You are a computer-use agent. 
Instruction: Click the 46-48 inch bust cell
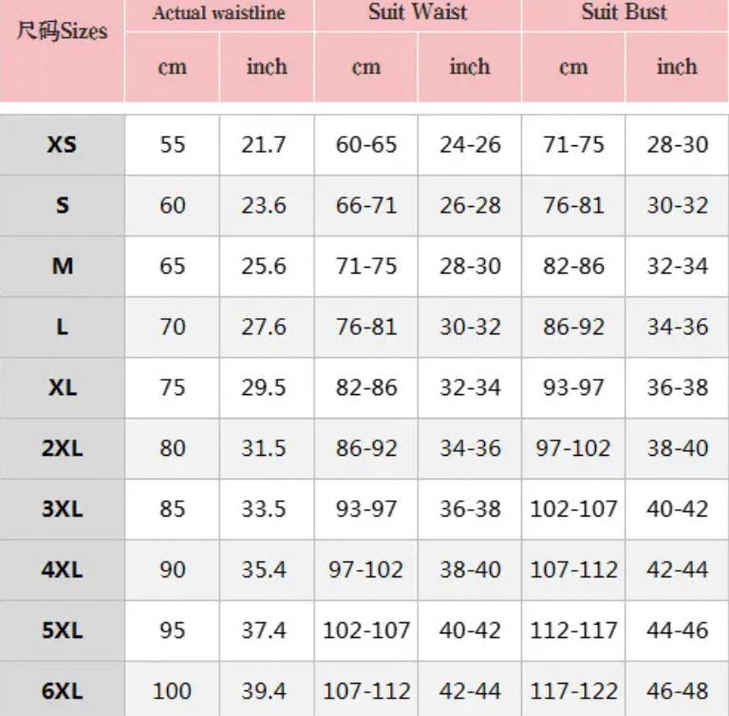pyautogui.click(x=678, y=691)
